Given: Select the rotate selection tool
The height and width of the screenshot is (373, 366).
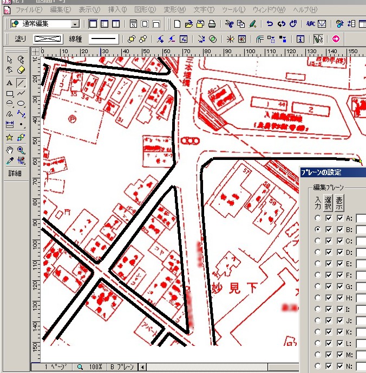Looking at the screenshot, I should 21,60.
